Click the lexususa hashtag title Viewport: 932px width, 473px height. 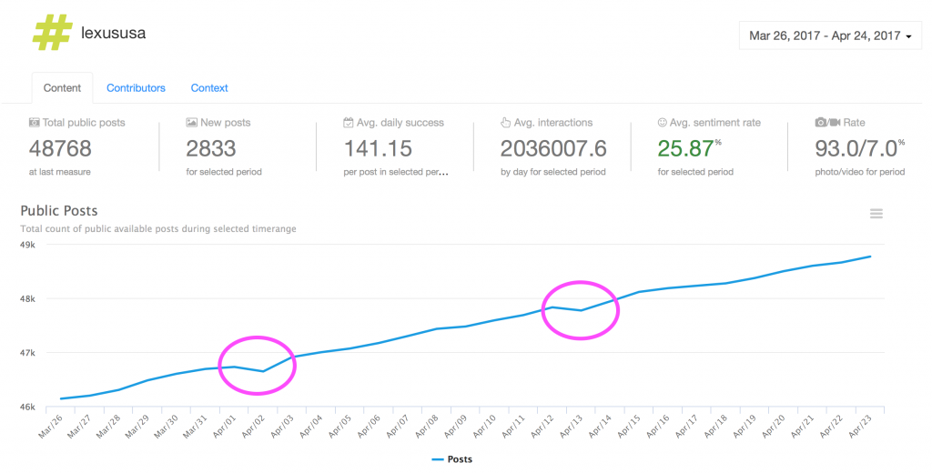click(x=113, y=33)
